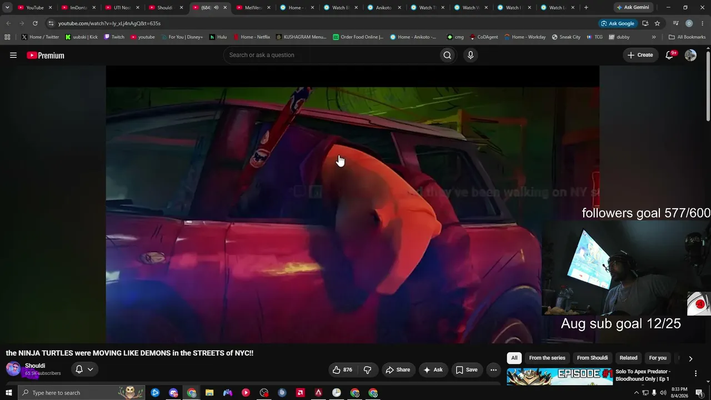This screenshot has height=400, width=711.
Task: Bookmark this page with the star
Action: click(x=657, y=23)
